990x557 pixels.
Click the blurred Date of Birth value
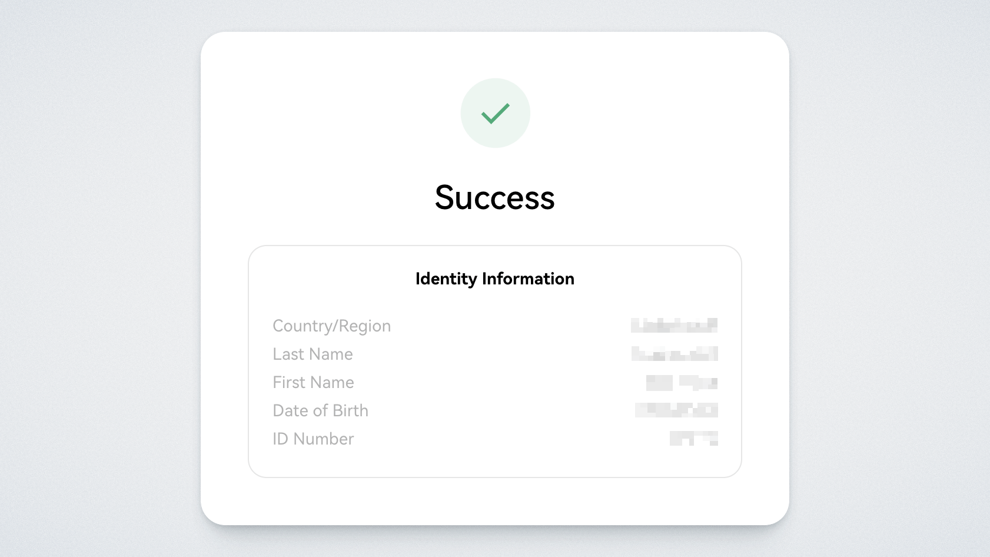tap(676, 410)
